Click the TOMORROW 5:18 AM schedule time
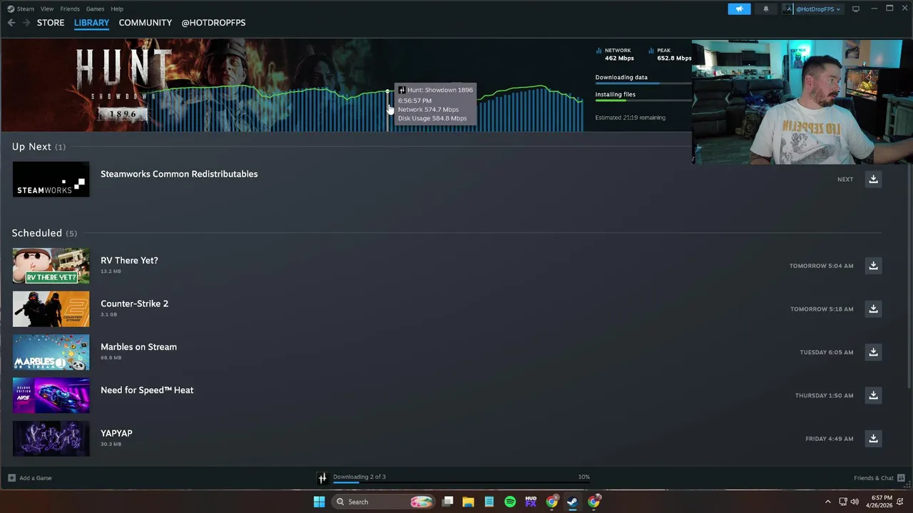This screenshot has height=513, width=913. (822, 309)
